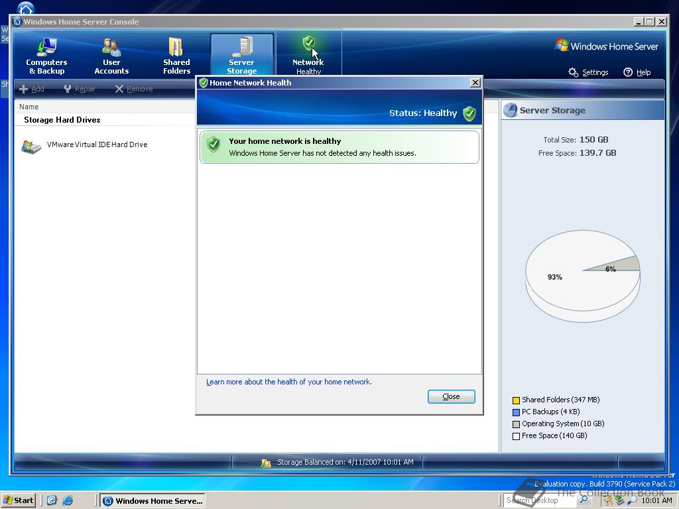Viewport: 679px width, 509px height.
Task: Click the VMware hard drive icon
Action: click(31, 147)
